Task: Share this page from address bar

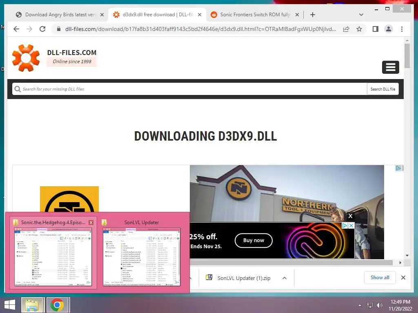Action: coord(346,29)
